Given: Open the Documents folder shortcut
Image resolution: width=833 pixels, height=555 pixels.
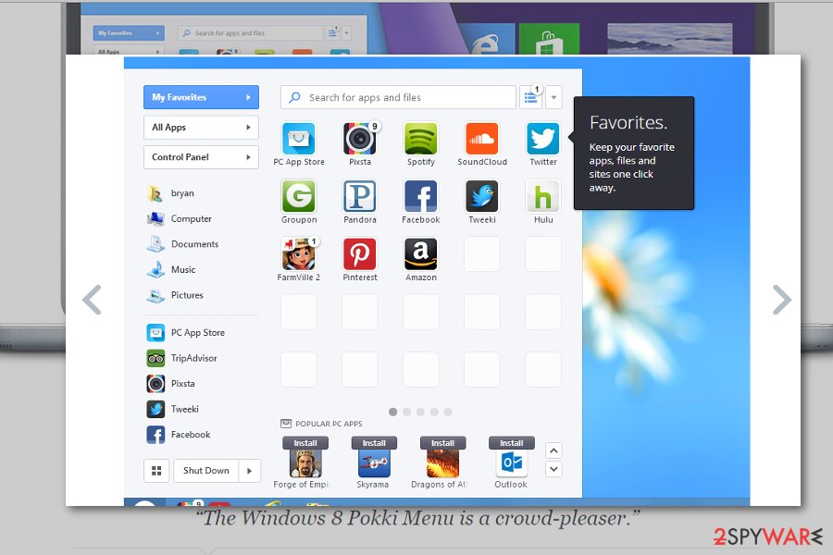Looking at the screenshot, I should tap(182, 244).
